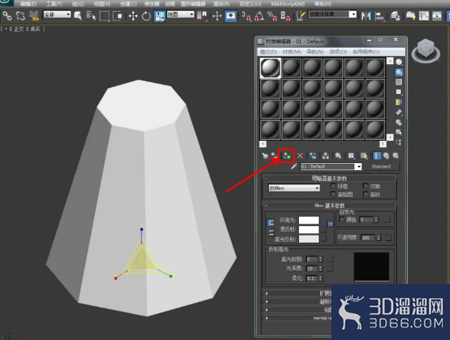Select the Select and Rotate tool
Viewport: 450px width, 340px height.
point(146,16)
